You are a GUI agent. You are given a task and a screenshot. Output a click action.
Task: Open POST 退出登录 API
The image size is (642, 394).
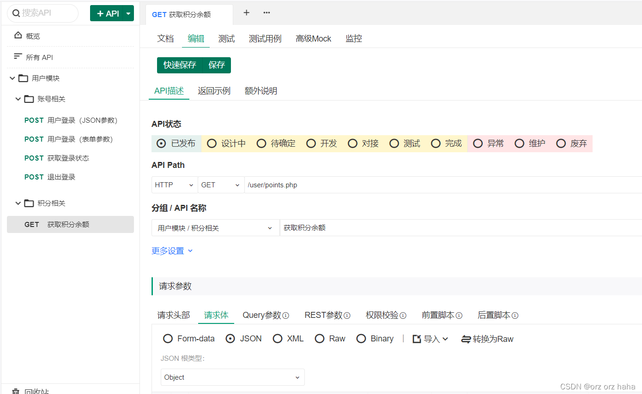(50, 177)
